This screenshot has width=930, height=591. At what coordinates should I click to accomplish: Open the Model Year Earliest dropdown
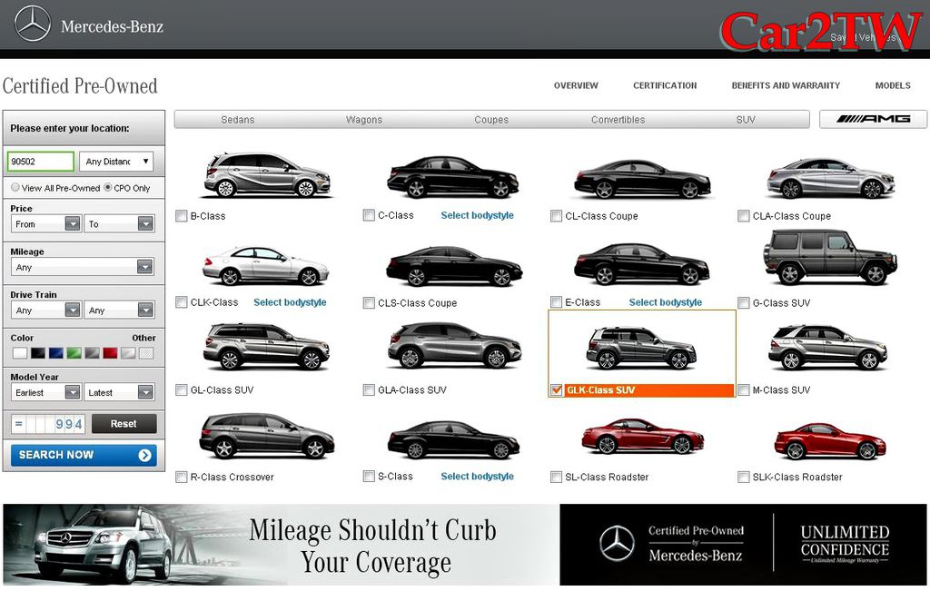(45, 392)
